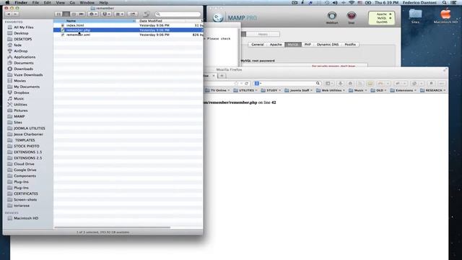Open Music bookmarks folder in Firefox
This screenshot has height=260, width=462.
tap(358, 90)
